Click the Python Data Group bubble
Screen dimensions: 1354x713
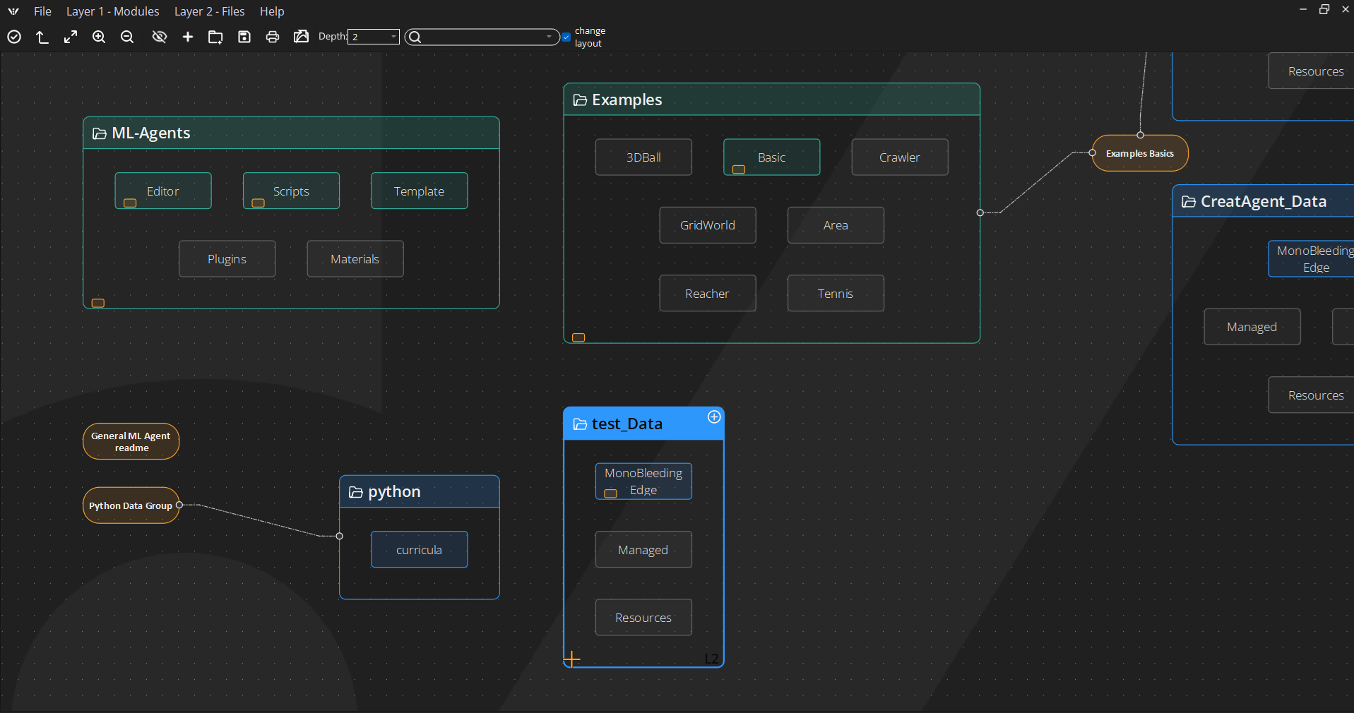coord(131,505)
